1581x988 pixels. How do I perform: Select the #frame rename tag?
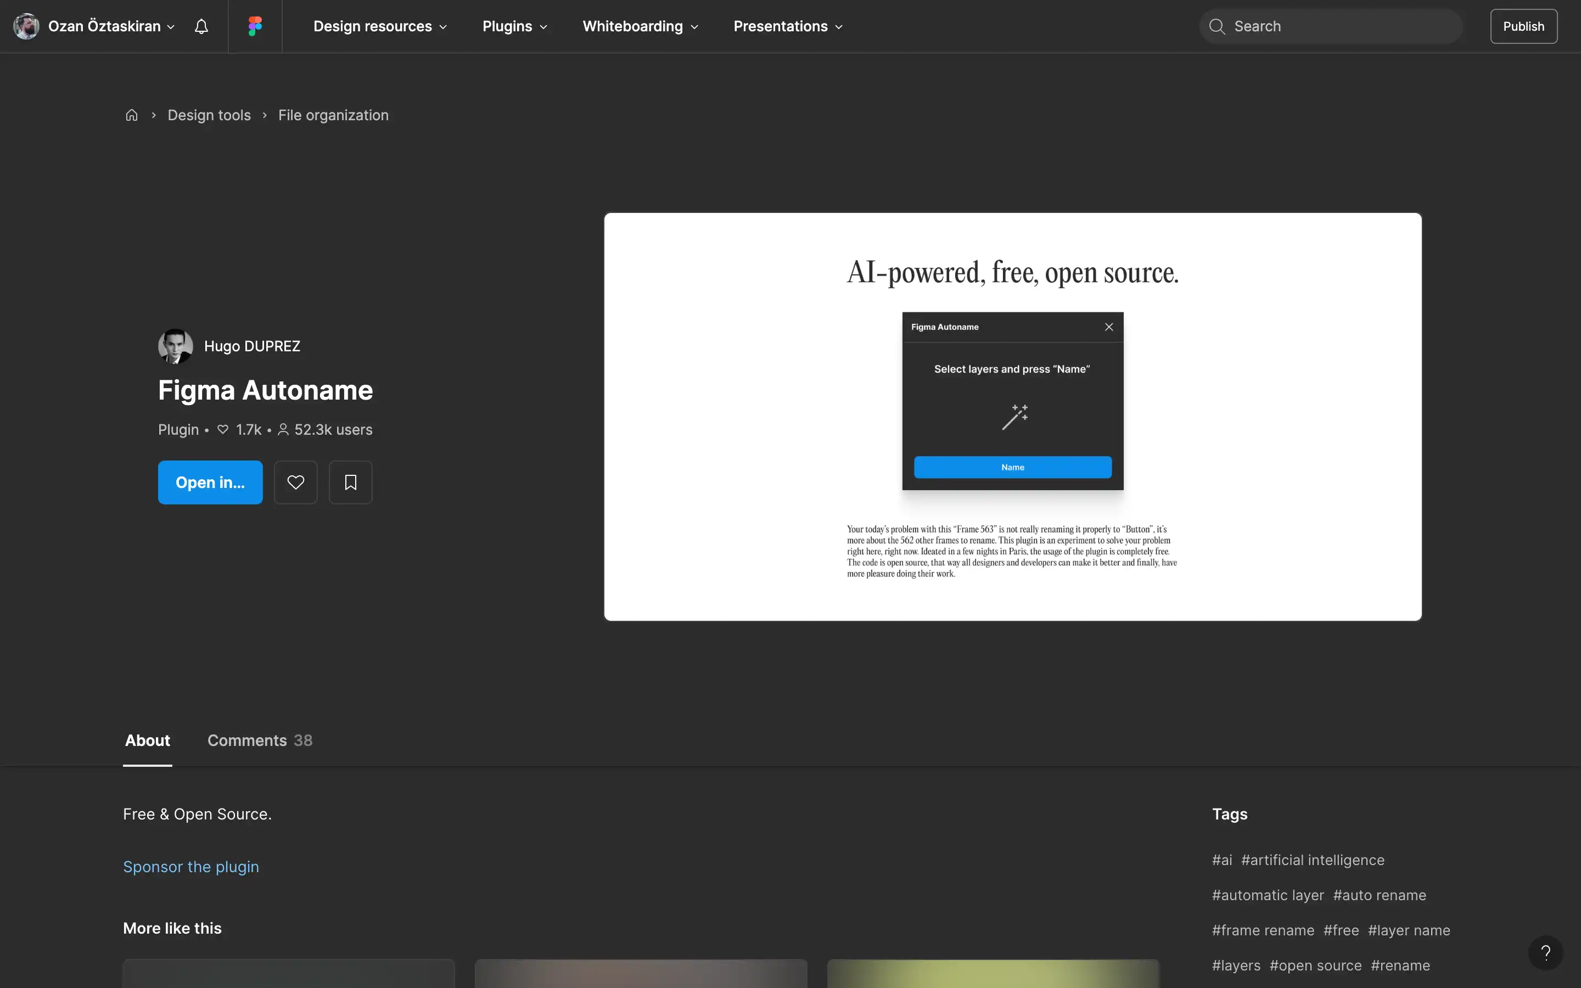pos(1263,930)
